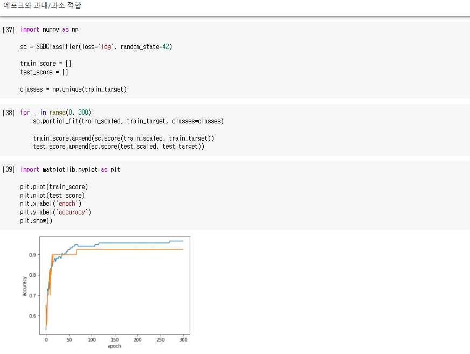Click the plt.xlabel('epoch') line
The height and width of the screenshot is (354, 470).
51,204
